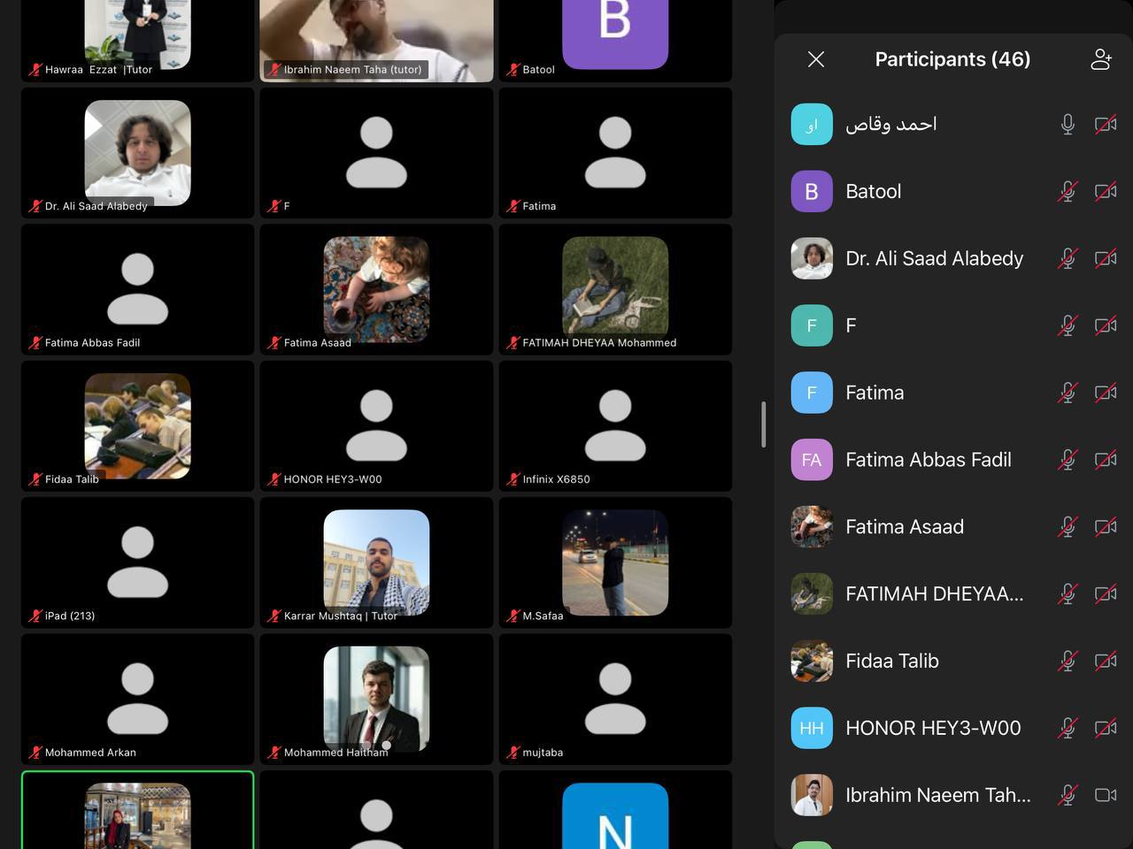Click Fatima's blue F avatar in list
Screen dimensions: 1133x849
812,394
